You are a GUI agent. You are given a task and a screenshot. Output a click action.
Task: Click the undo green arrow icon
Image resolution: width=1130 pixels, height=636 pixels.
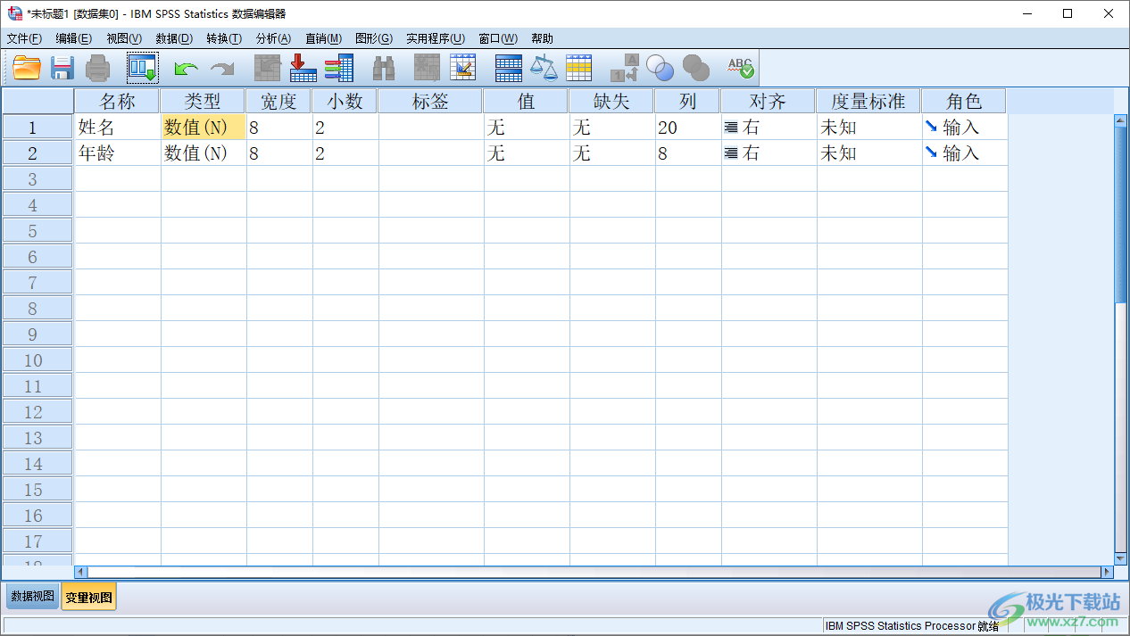coord(186,69)
